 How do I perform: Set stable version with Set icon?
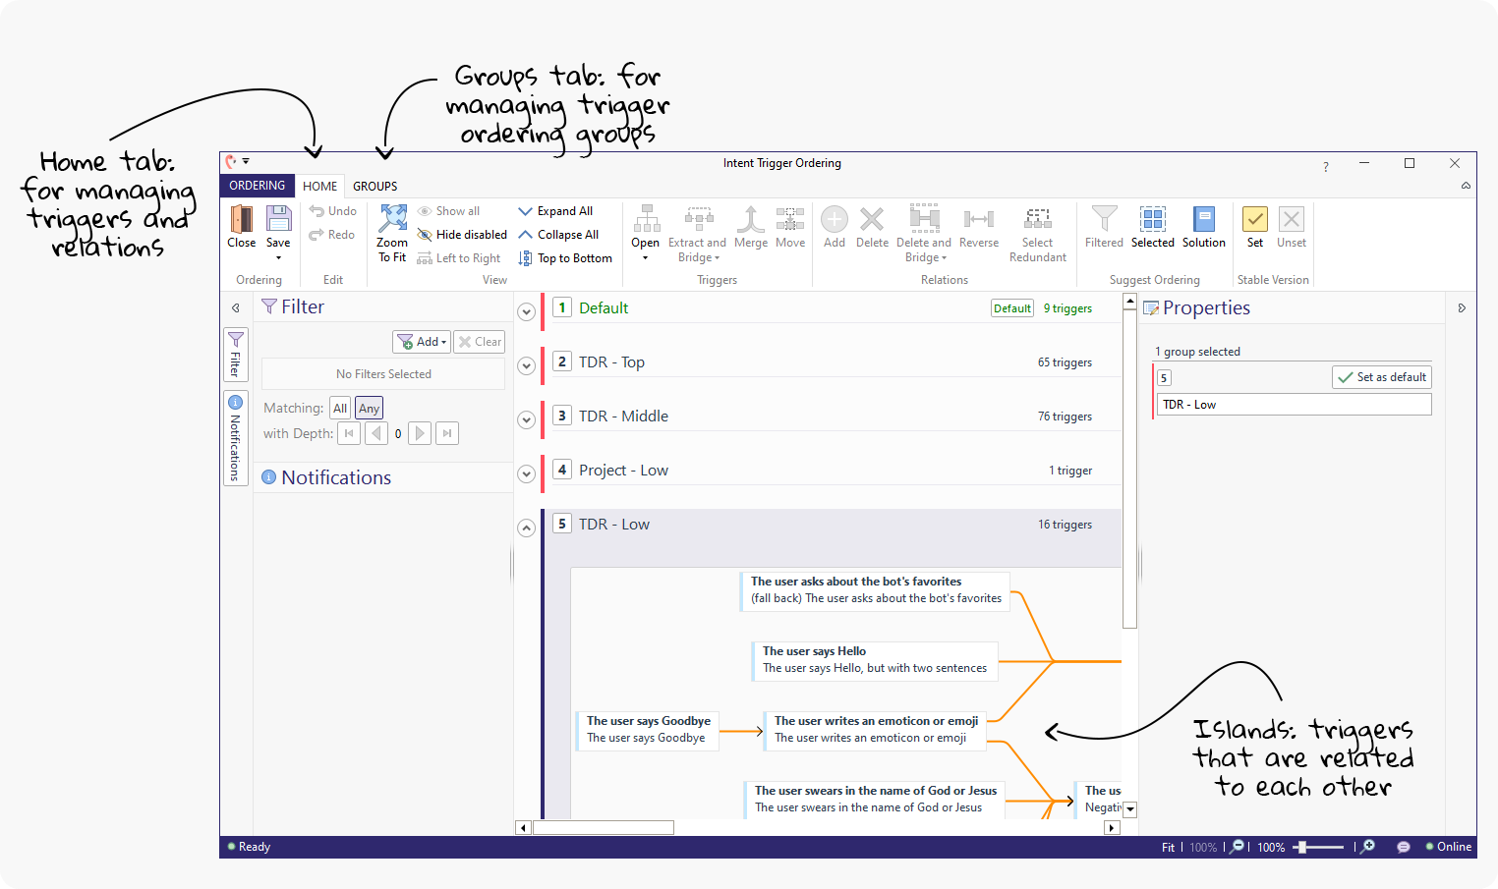pos(1254,219)
